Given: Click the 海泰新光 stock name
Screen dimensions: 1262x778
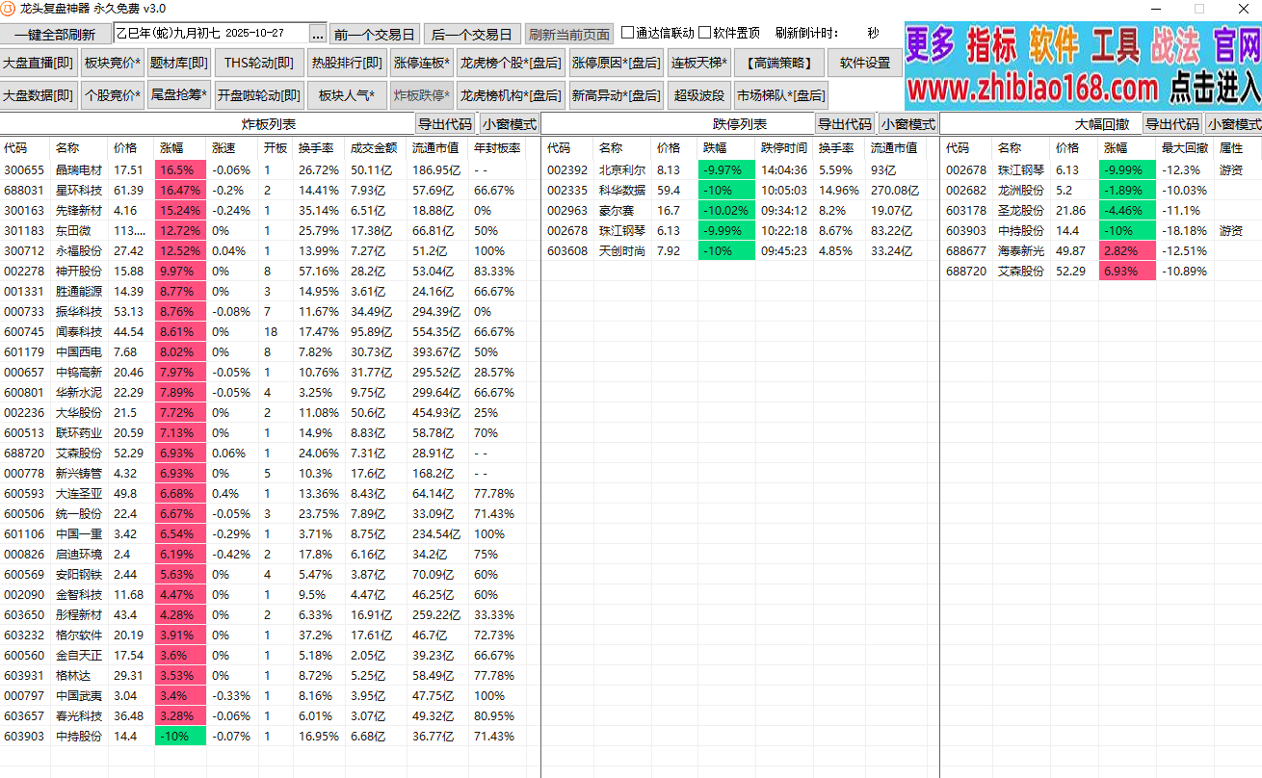Looking at the screenshot, I should coord(1021,250).
